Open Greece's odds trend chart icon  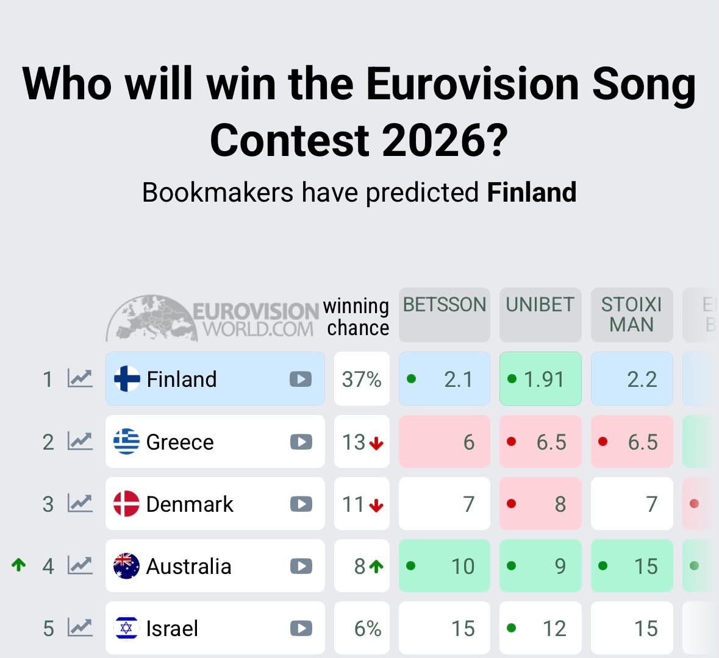[80, 441]
